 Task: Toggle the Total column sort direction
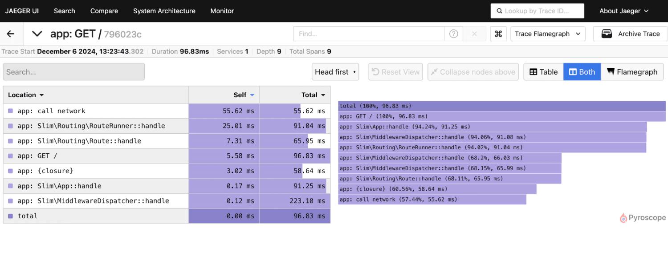pos(324,95)
